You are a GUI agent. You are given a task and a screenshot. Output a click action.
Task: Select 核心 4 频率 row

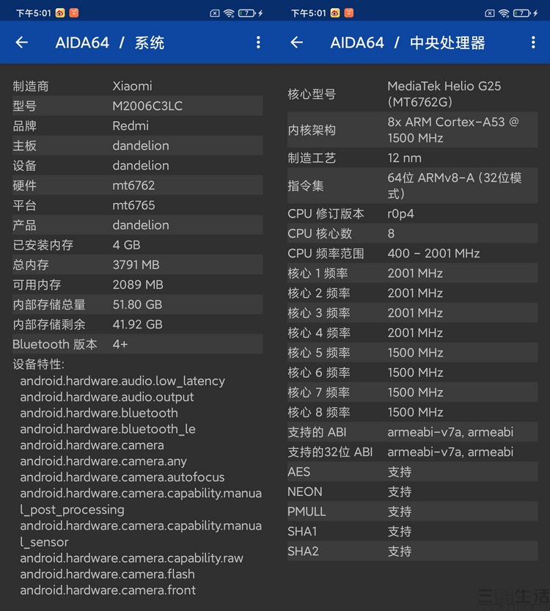click(x=412, y=333)
